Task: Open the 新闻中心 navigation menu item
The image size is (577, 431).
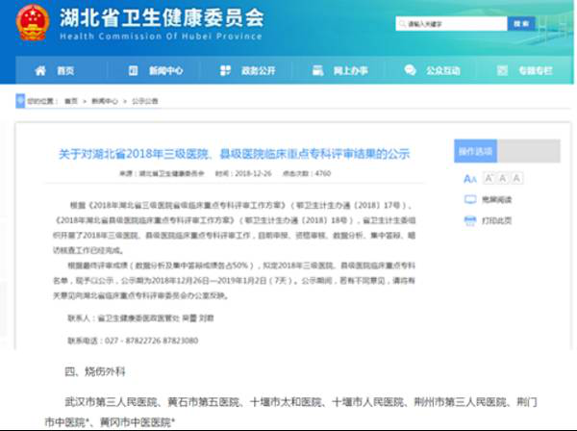Action: [166, 70]
